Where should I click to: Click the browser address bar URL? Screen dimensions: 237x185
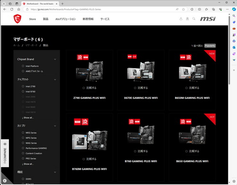[65, 9]
